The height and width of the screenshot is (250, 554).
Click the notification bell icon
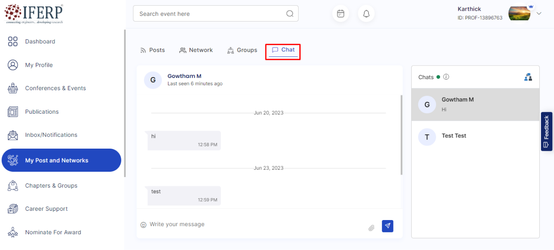[366, 14]
